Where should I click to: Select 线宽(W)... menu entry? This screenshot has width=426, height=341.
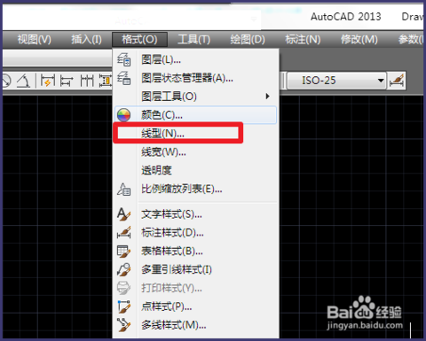(x=163, y=152)
